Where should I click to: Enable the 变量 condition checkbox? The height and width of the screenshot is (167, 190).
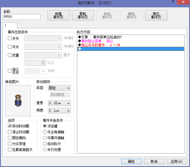click(x=10, y=55)
